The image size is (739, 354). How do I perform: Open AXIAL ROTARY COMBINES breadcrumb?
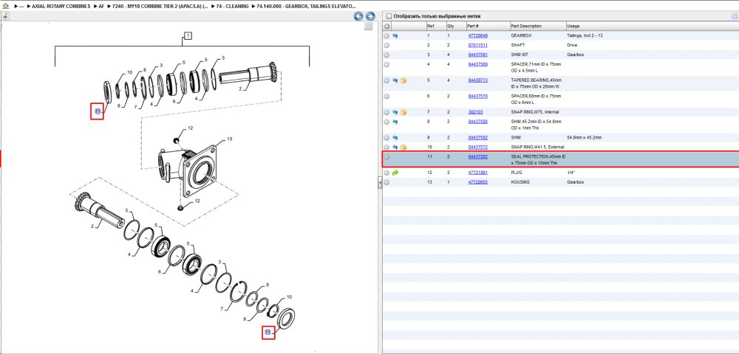[61, 6]
